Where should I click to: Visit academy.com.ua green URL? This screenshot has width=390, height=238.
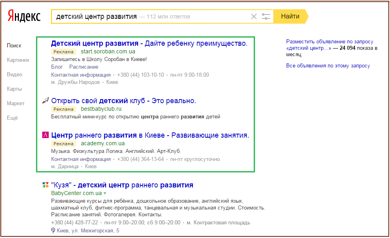103,143
